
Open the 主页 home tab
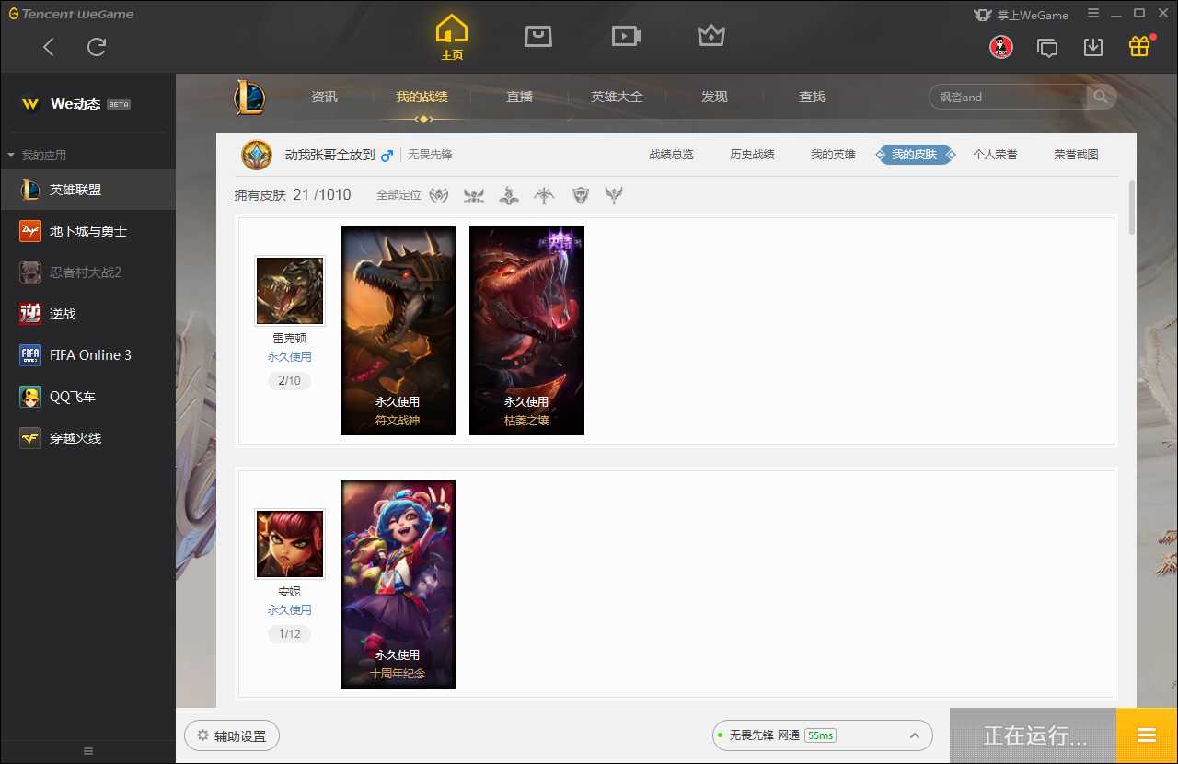pyautogui.click(x=452, y=38)
